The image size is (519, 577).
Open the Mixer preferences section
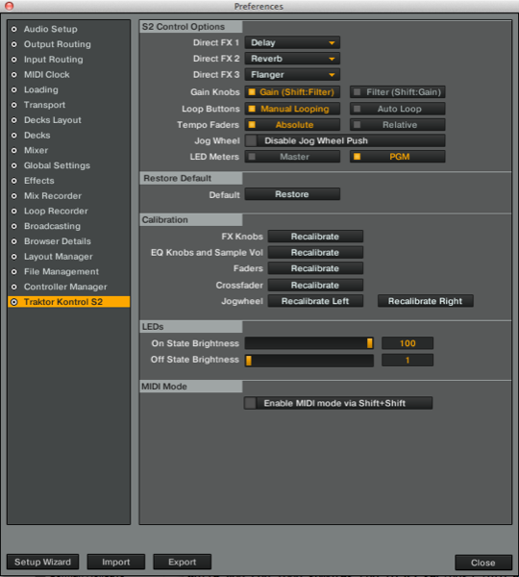click(37, 150)
